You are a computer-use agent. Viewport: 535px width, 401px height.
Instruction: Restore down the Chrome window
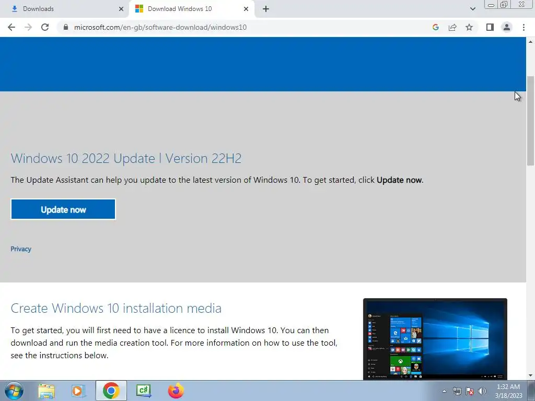click(504, 4)
